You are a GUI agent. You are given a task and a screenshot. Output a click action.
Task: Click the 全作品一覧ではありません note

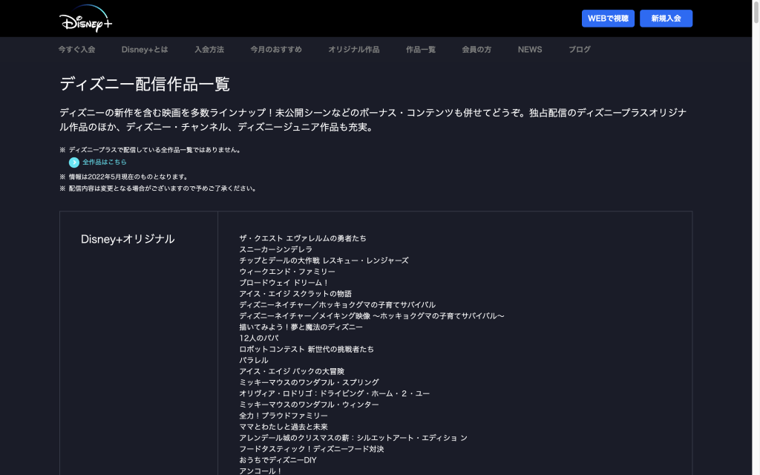155,150
